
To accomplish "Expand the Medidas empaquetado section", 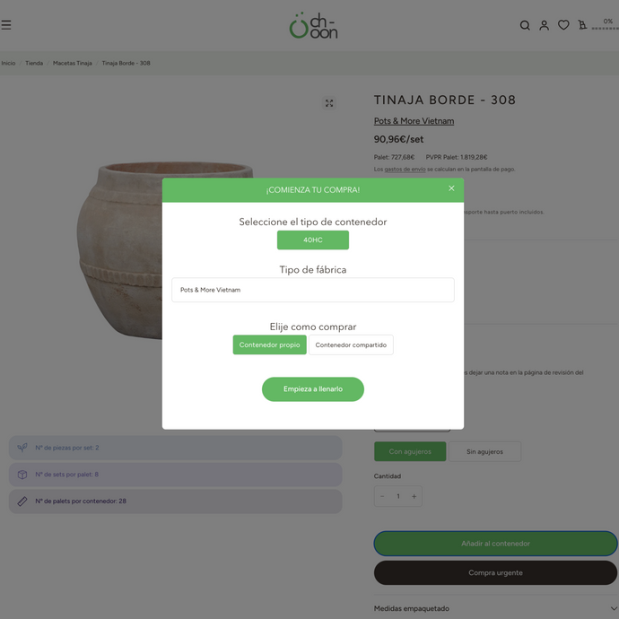I will tap(495, 608).
